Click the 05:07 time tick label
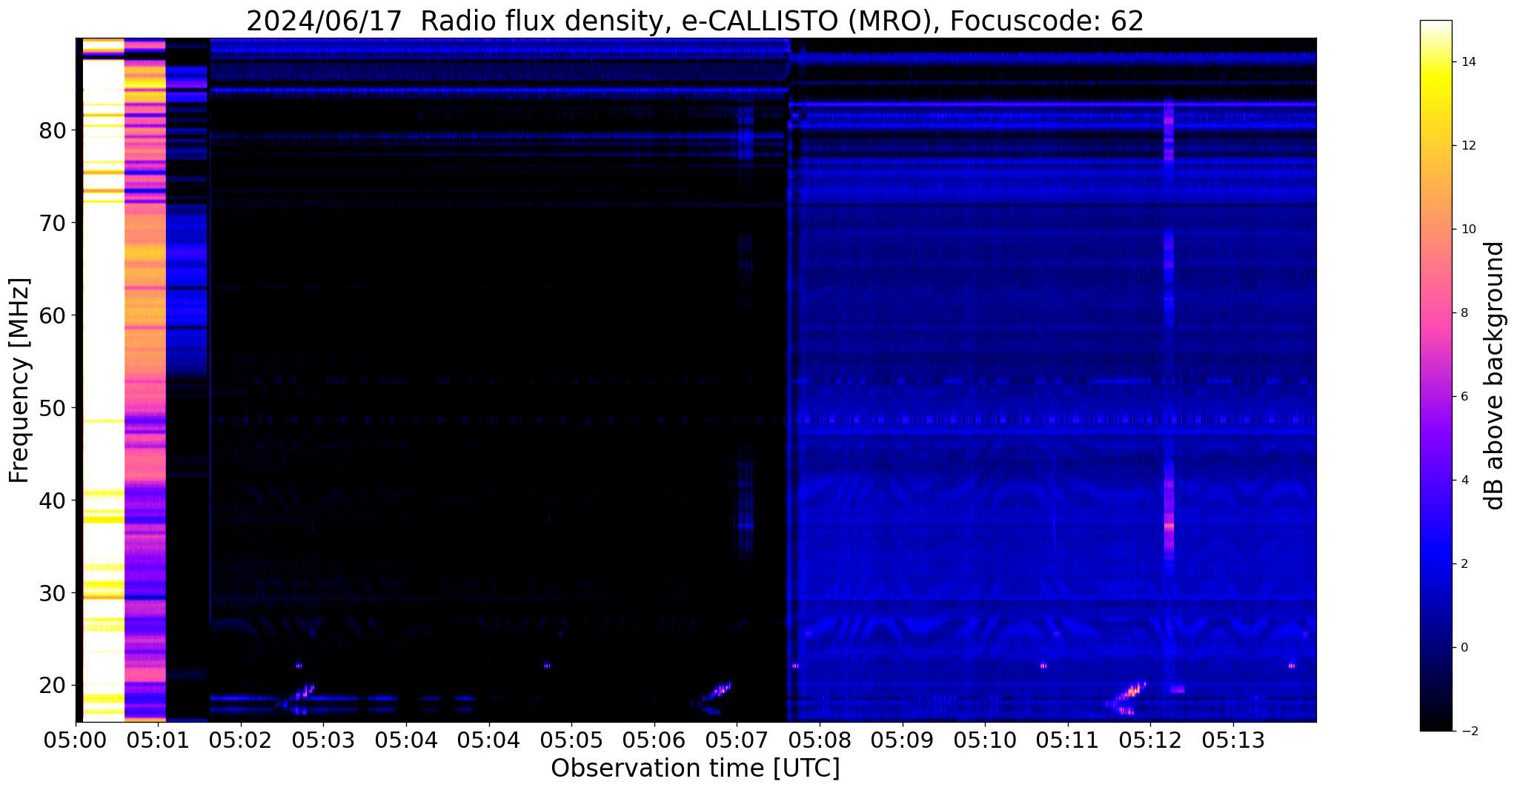The image size is (1517, 790). [737, 740]
